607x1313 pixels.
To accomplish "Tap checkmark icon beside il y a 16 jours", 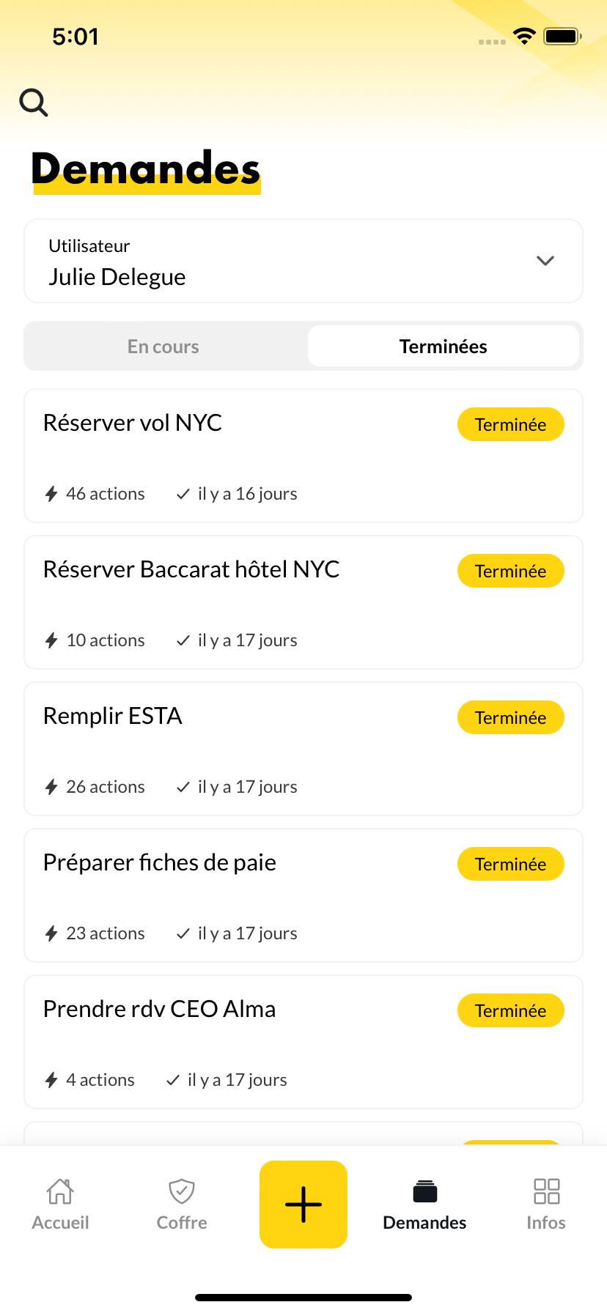I will (x=183, y=494).
